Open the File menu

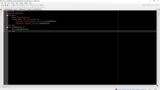[2, 3]
